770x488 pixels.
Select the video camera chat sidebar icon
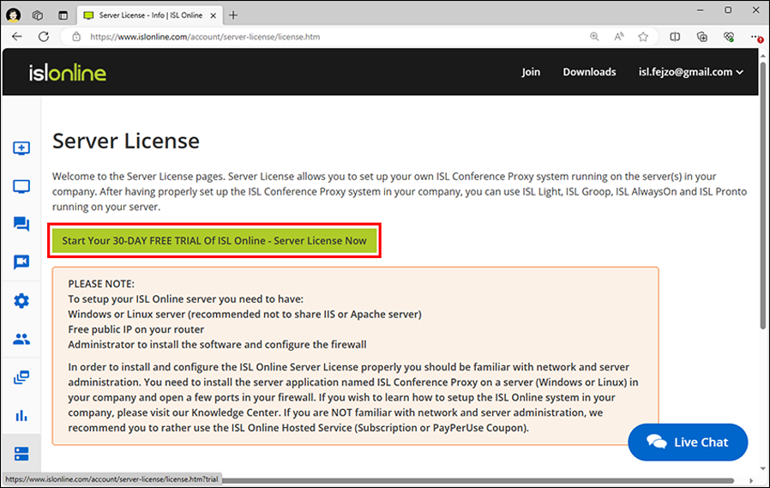click(x=21, y=262)
